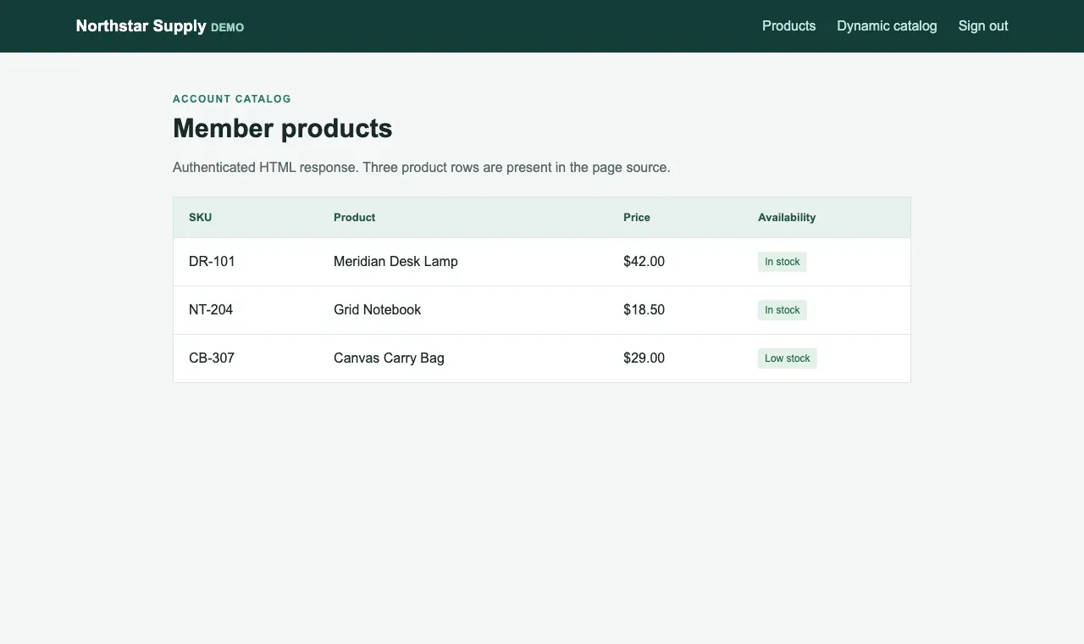Click the Low stock badge for CB-307
Viewport: 1084px width, 644px height.
pos(787,358)
